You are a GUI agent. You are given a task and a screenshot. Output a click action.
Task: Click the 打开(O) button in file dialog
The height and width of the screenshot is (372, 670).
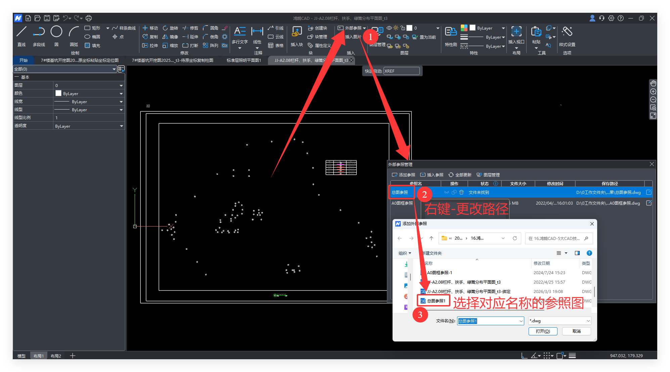(x=543, y=331)
